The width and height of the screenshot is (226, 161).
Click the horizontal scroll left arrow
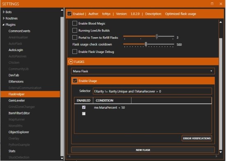tap(69, 156)
